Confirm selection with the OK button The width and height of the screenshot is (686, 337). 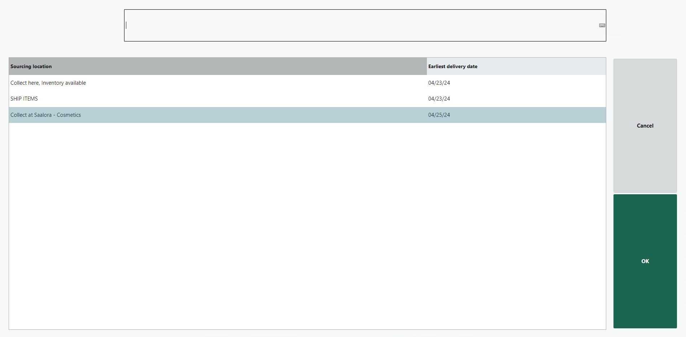[645, 261]
